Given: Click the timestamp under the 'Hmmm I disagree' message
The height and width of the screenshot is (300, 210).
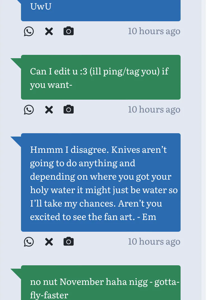Looking at the screenshot, I should 154,242.
